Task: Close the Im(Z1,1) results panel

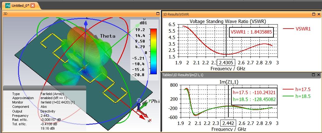Action: point(319,75)
